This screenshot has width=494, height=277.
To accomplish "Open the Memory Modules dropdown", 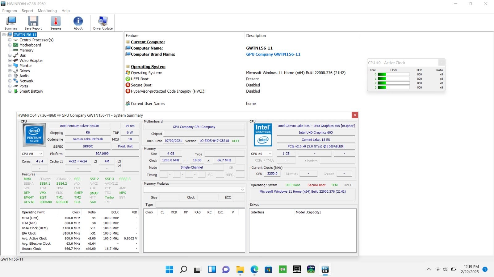I will (194, 190).
